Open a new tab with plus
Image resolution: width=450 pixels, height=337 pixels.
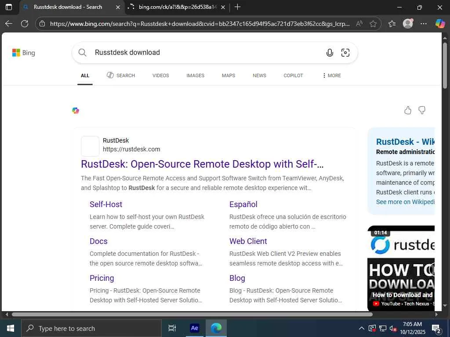[237, 7]
